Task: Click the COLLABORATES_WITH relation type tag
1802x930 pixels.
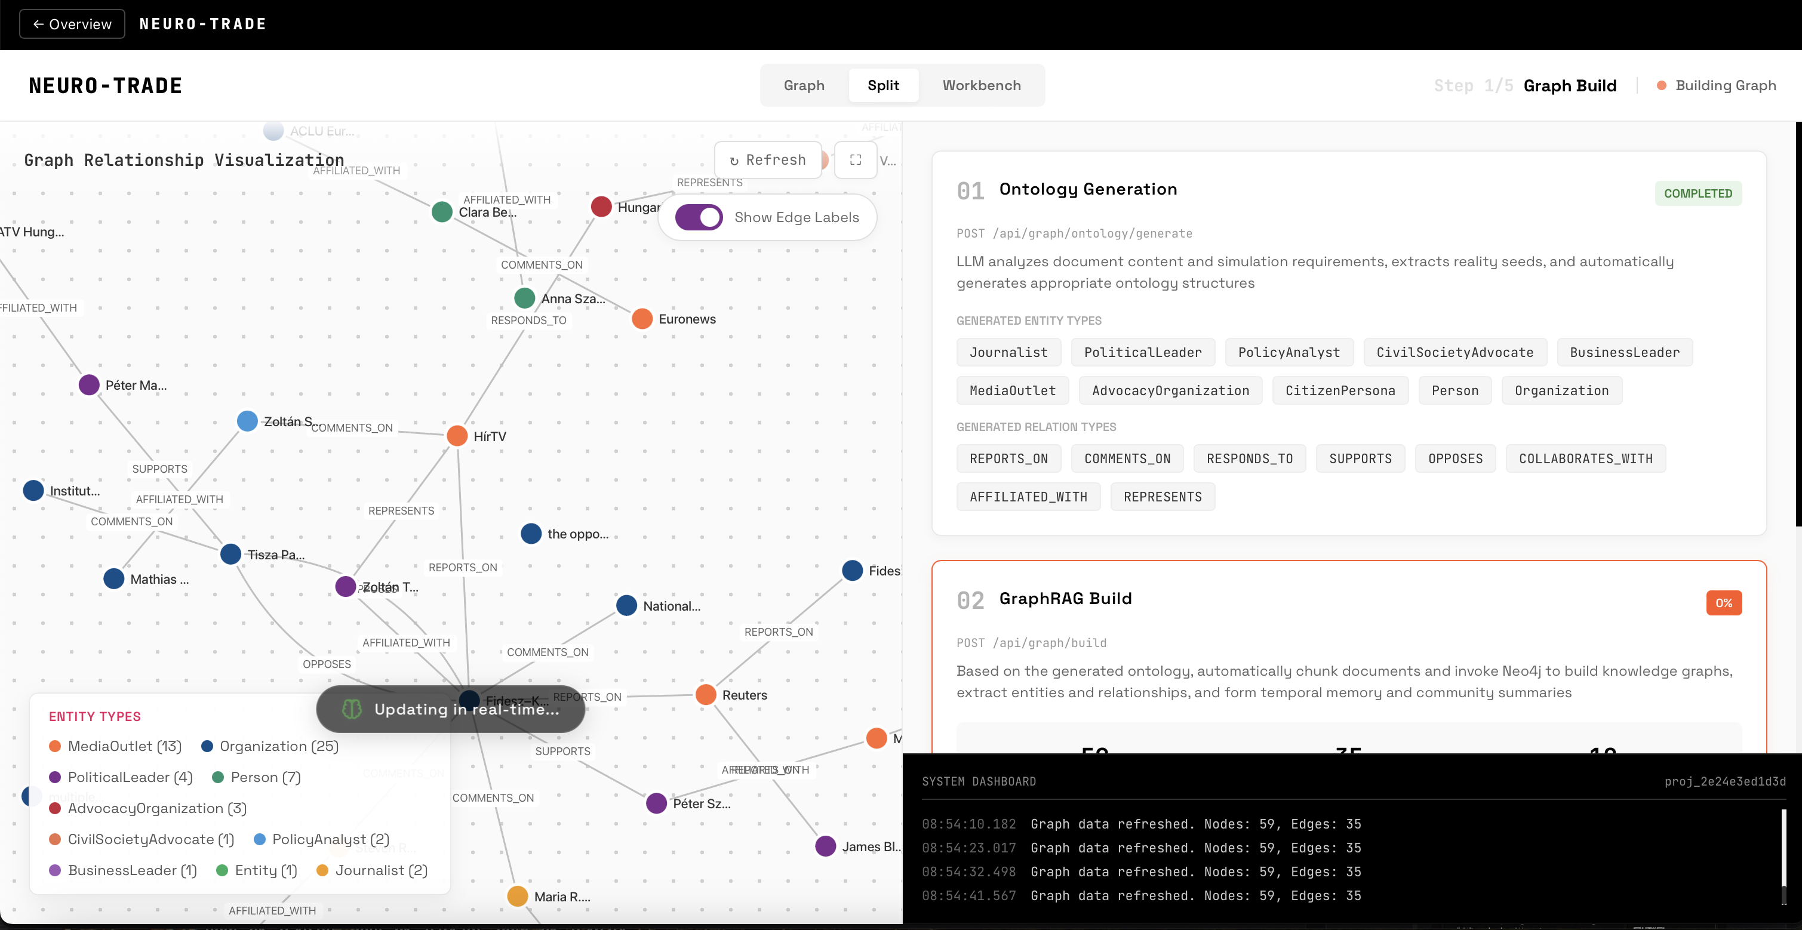Action: [x=1585, y=458]
